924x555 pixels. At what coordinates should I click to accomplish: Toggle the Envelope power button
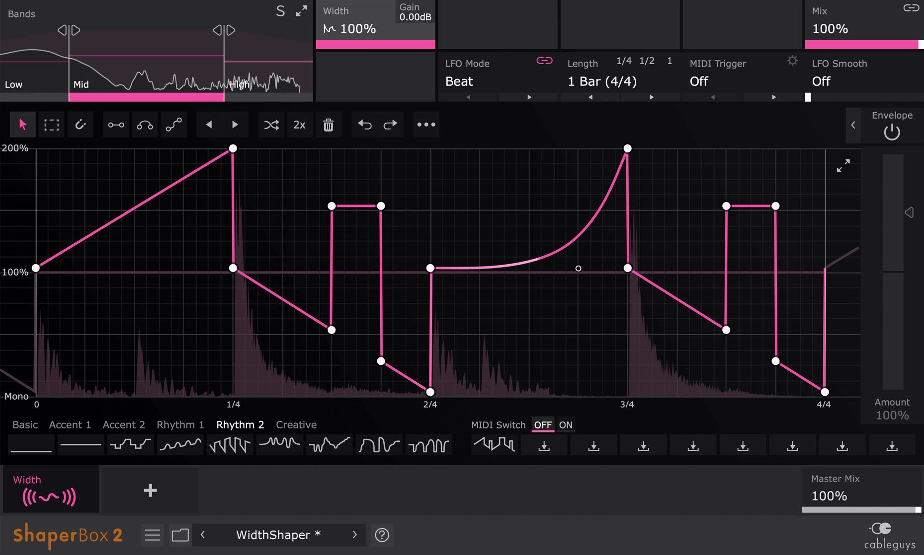892,132
